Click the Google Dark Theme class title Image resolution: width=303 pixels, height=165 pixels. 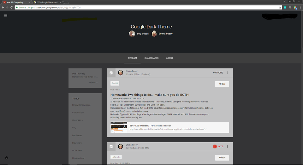pos(151,27)
